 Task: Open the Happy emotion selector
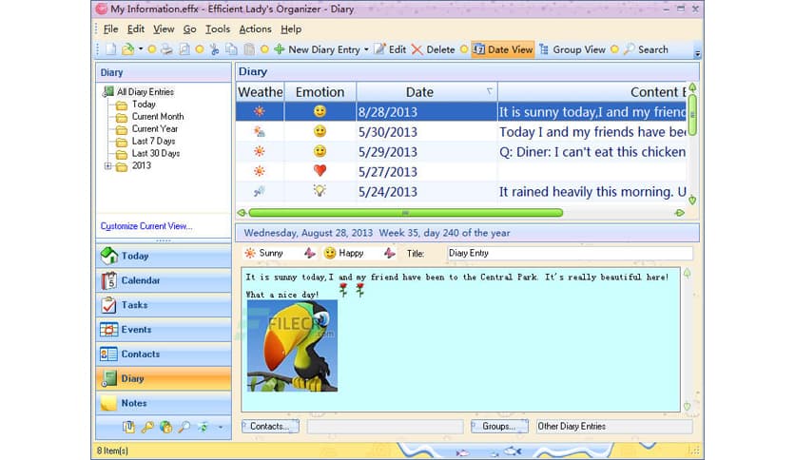pos(359,253)
